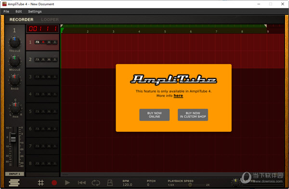Close the AmpliTube 4 window
This screenshot has width=289, height=189.
(x=283, y=4)
